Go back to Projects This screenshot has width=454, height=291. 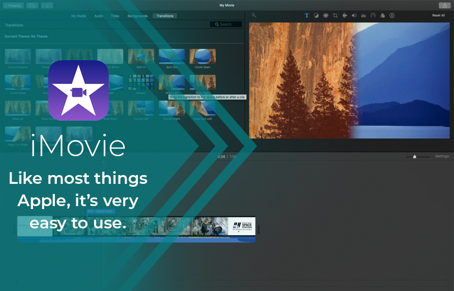click(x=13, y=5)
